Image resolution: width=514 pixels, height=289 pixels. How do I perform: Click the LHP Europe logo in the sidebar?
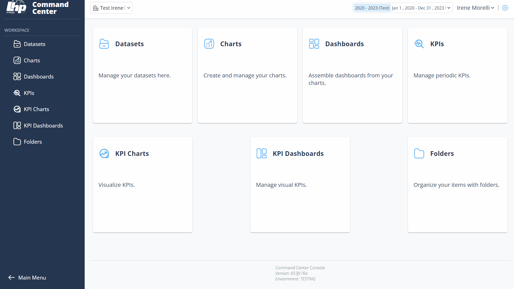[16, 7]
